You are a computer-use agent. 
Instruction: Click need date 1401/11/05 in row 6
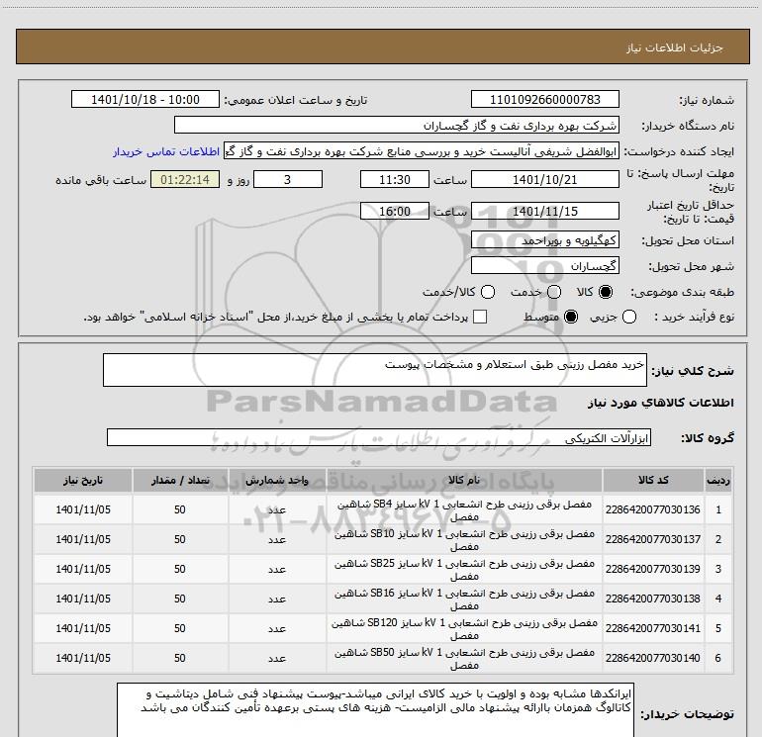(x=83, y=658)
